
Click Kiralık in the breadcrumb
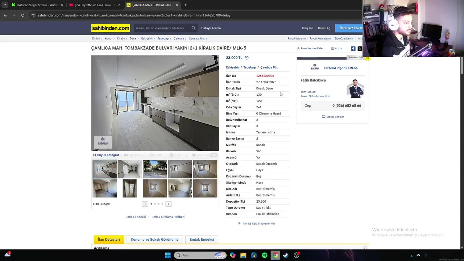[121, 38]
